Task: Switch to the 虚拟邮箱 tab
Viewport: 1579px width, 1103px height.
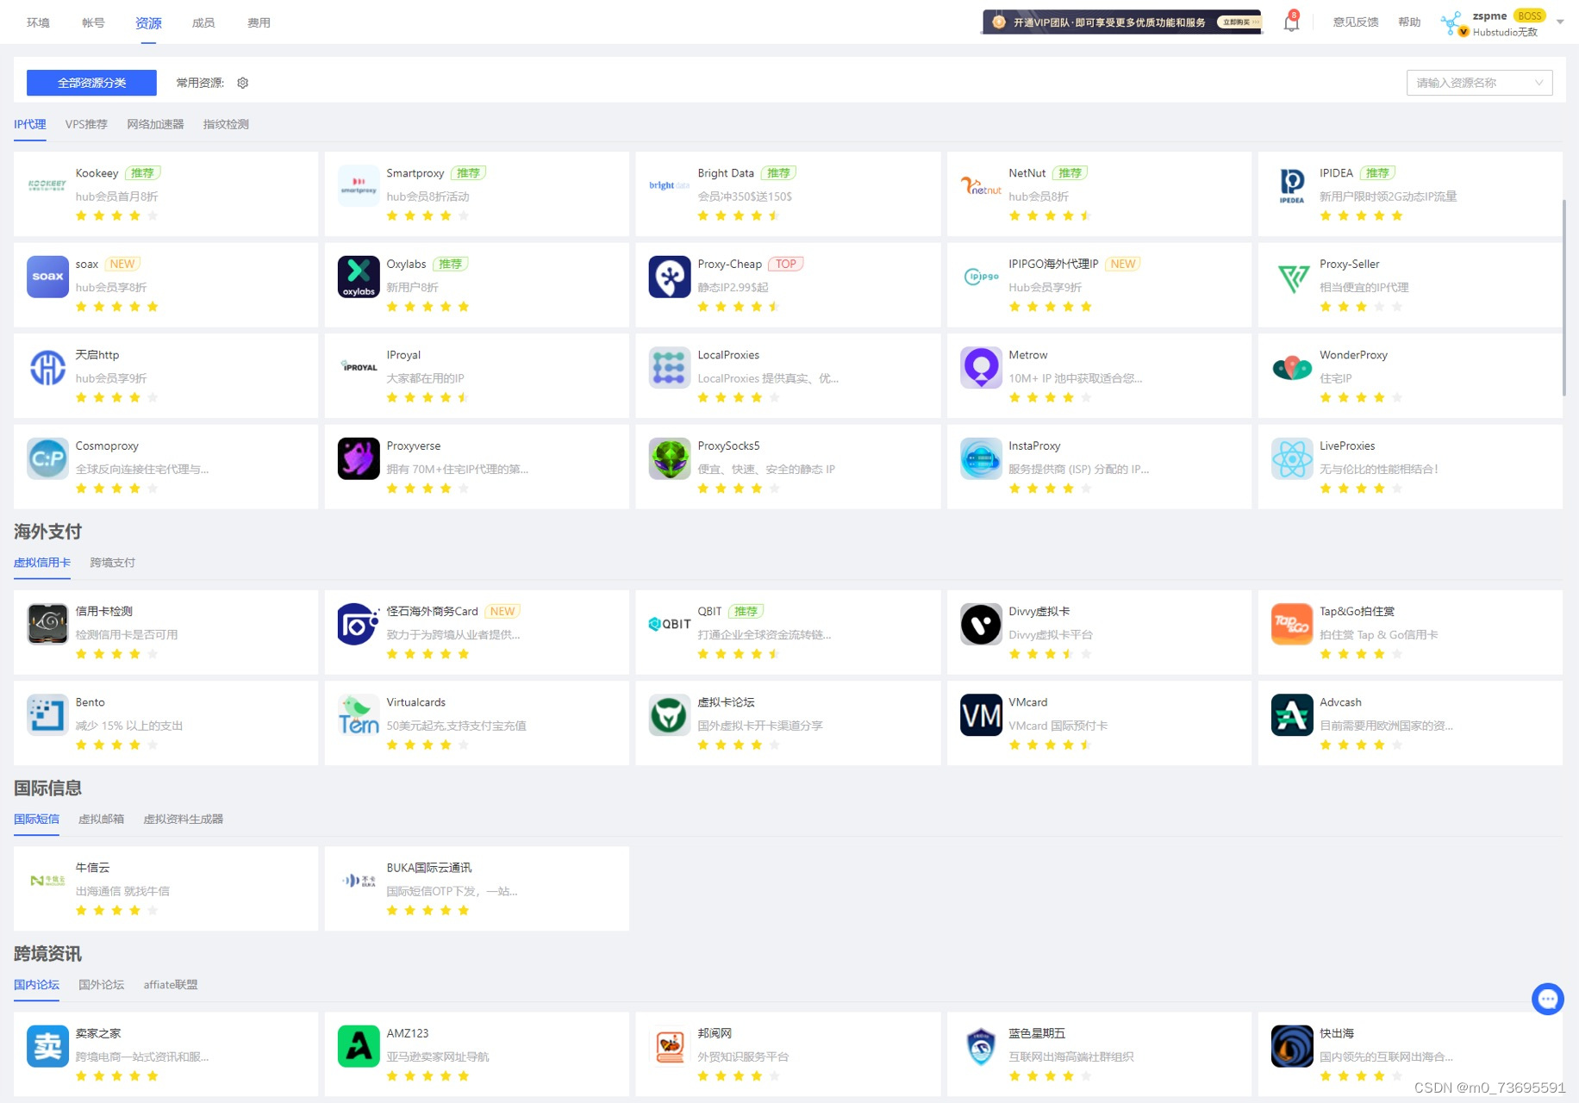Action: click(x=101, y=819)
